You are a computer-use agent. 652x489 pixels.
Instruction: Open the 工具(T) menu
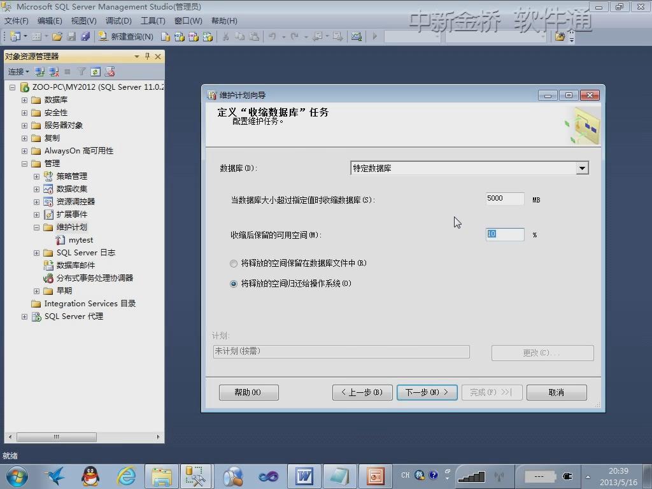tap(153, 21)
